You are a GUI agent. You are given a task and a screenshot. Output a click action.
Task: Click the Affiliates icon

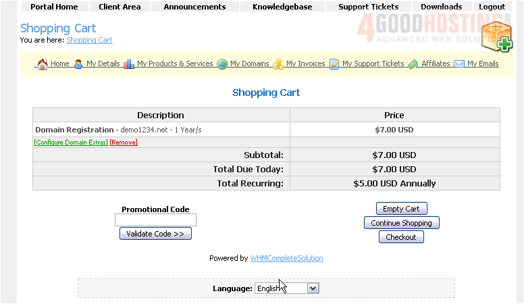413,64
